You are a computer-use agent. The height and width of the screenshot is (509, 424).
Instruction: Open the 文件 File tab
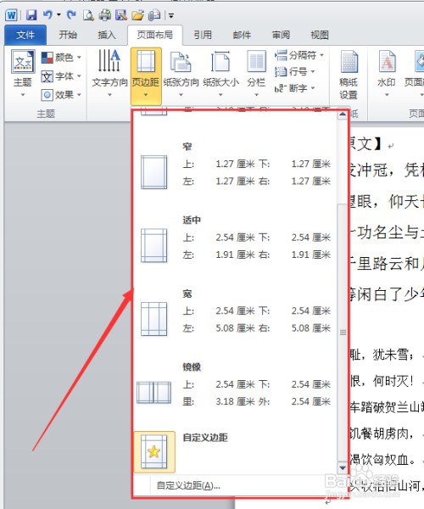(25, 35)
